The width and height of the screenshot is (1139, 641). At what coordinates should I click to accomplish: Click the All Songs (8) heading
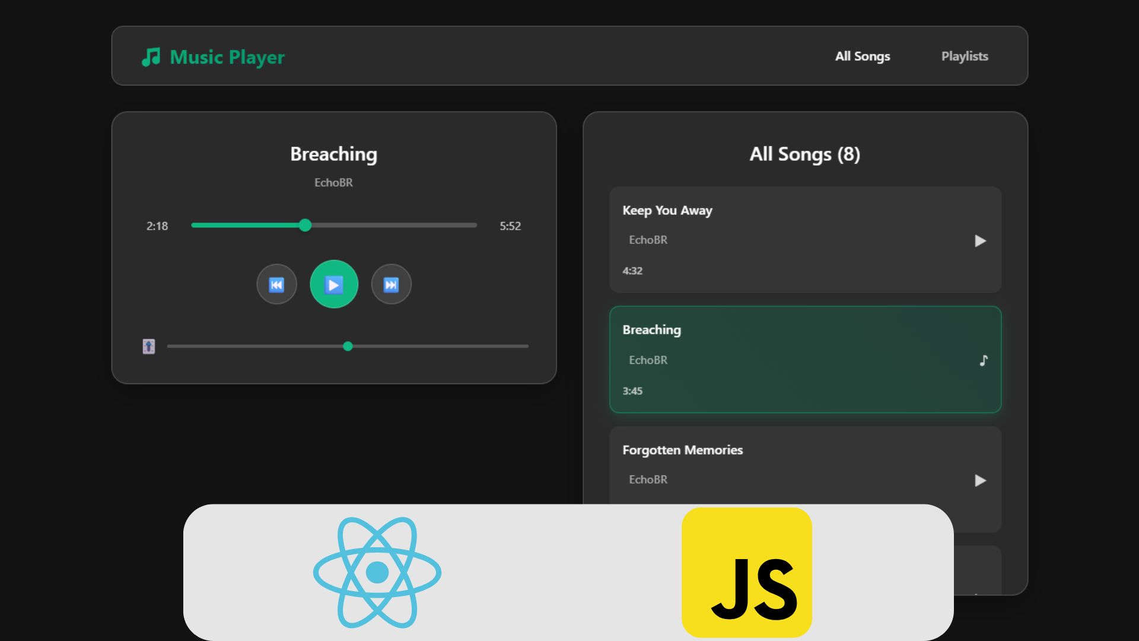805,154
